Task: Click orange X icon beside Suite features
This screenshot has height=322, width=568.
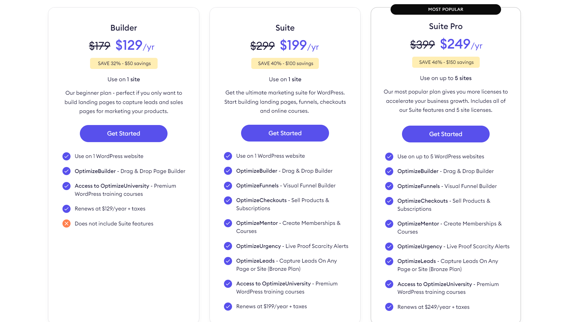Action: click(66, 223)
